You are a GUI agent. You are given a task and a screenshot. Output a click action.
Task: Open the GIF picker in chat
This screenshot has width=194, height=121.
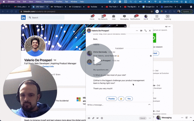[98, 118]
